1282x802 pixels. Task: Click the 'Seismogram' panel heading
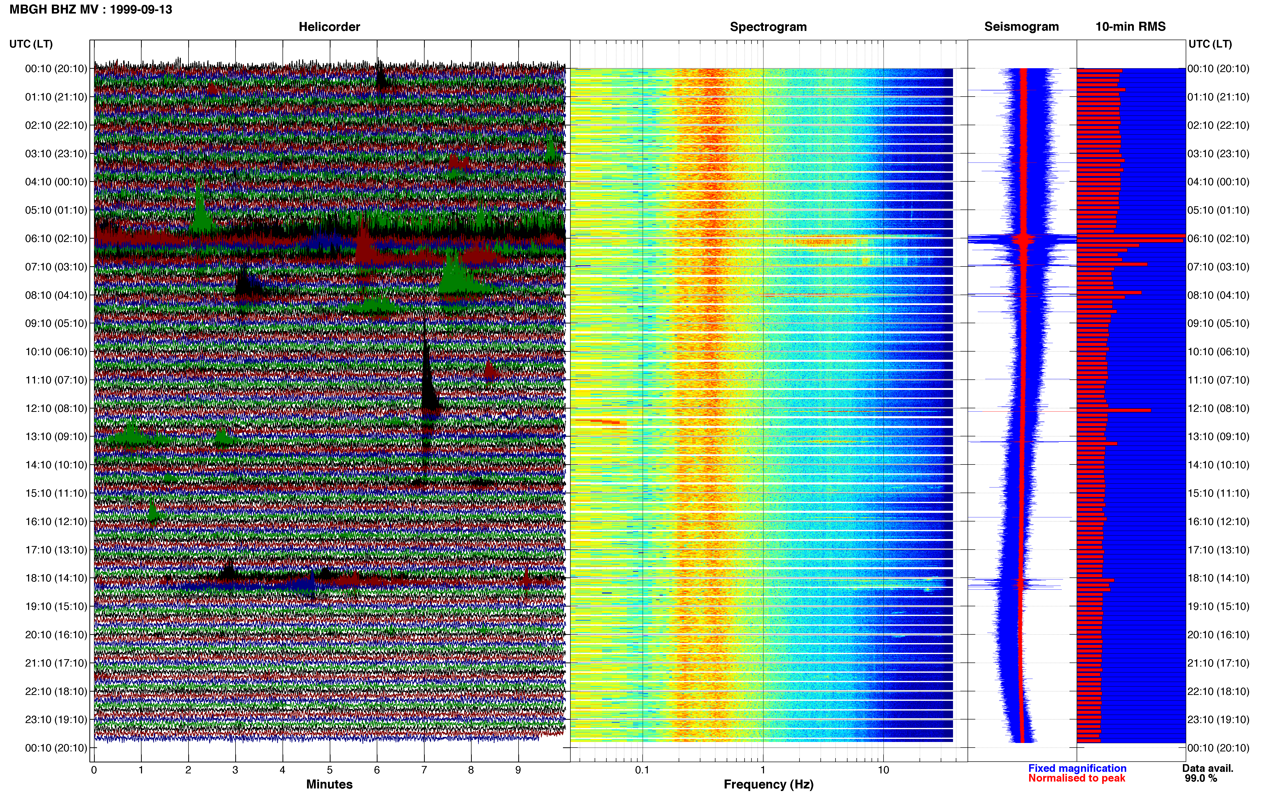1021,27
